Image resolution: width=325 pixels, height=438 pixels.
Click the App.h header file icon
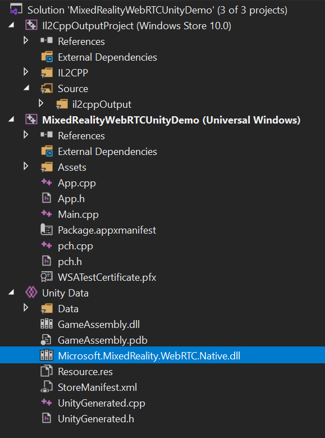pos(47,199)
